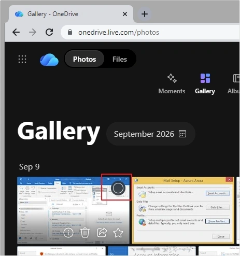Open the September 2026 date picker

(x=151, y=134)
